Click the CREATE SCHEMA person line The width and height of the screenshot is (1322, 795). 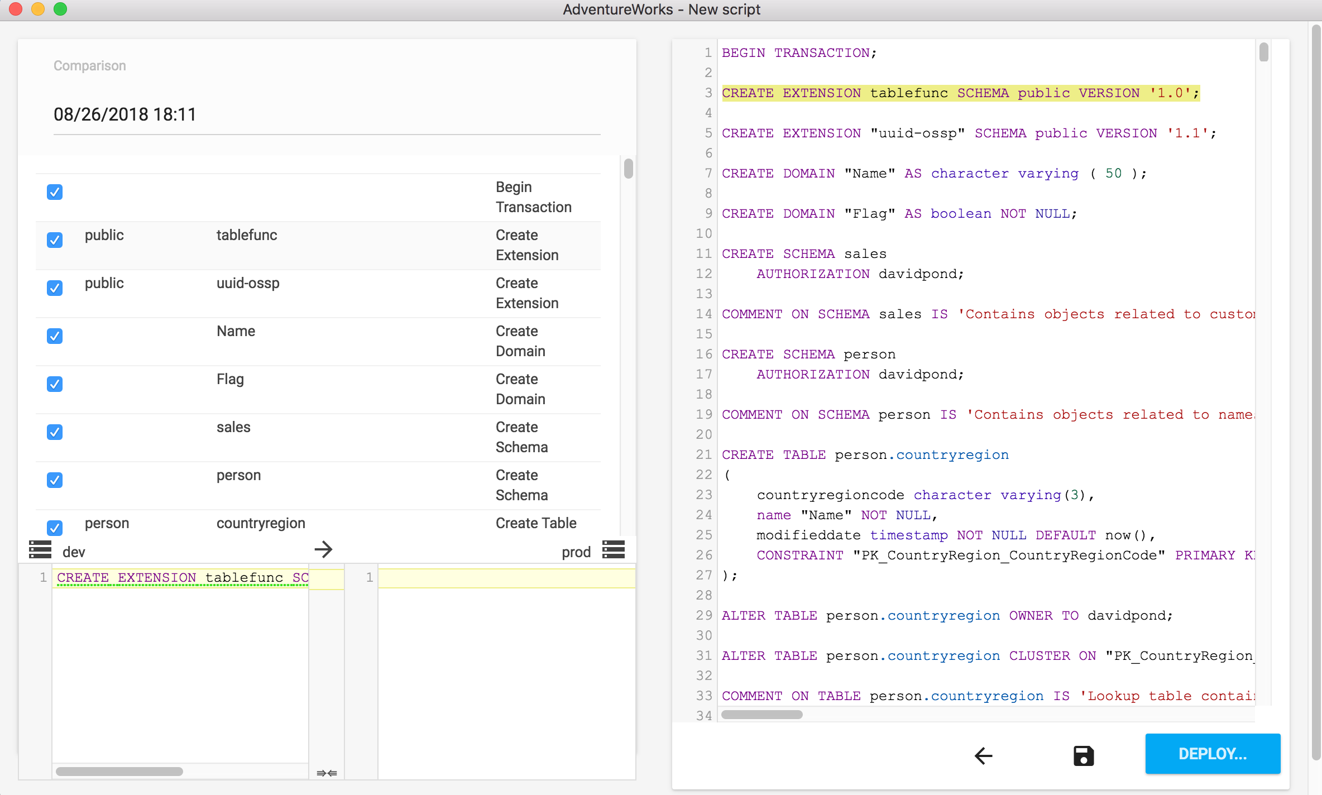tap(808, 354)
